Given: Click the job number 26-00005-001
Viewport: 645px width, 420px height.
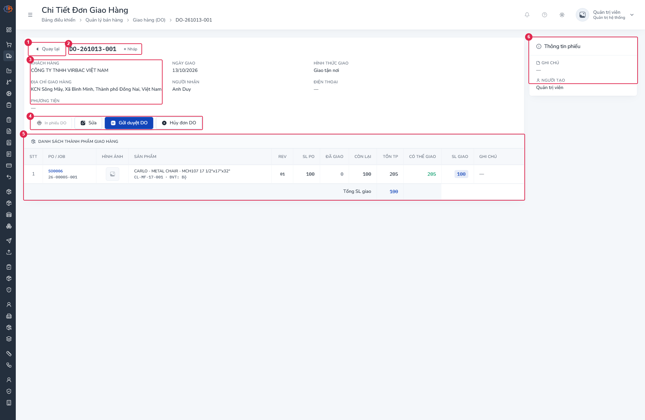Looking at the screenshot, I should [63, 177].
